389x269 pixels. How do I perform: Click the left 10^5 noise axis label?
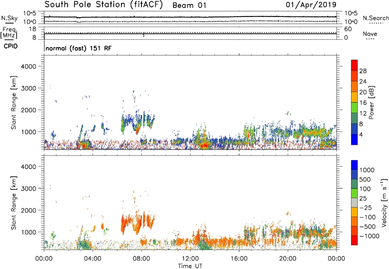[30, 14]
